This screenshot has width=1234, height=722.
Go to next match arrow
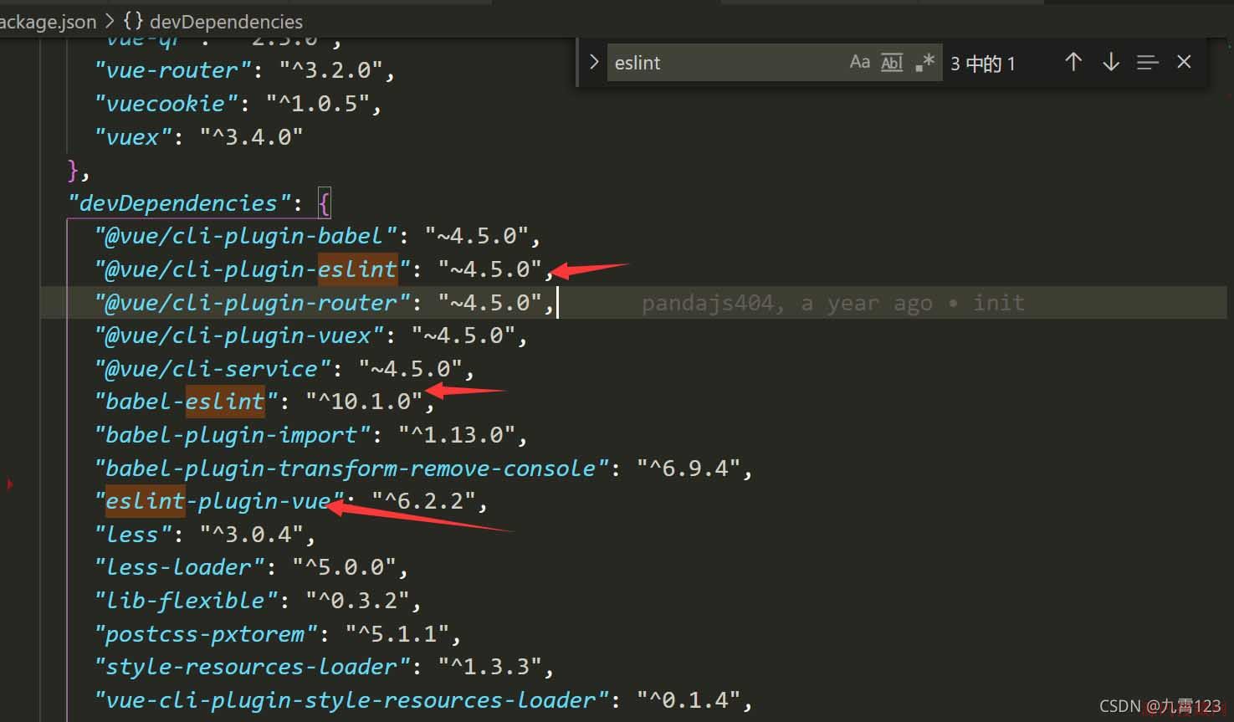coord(1111,62)
